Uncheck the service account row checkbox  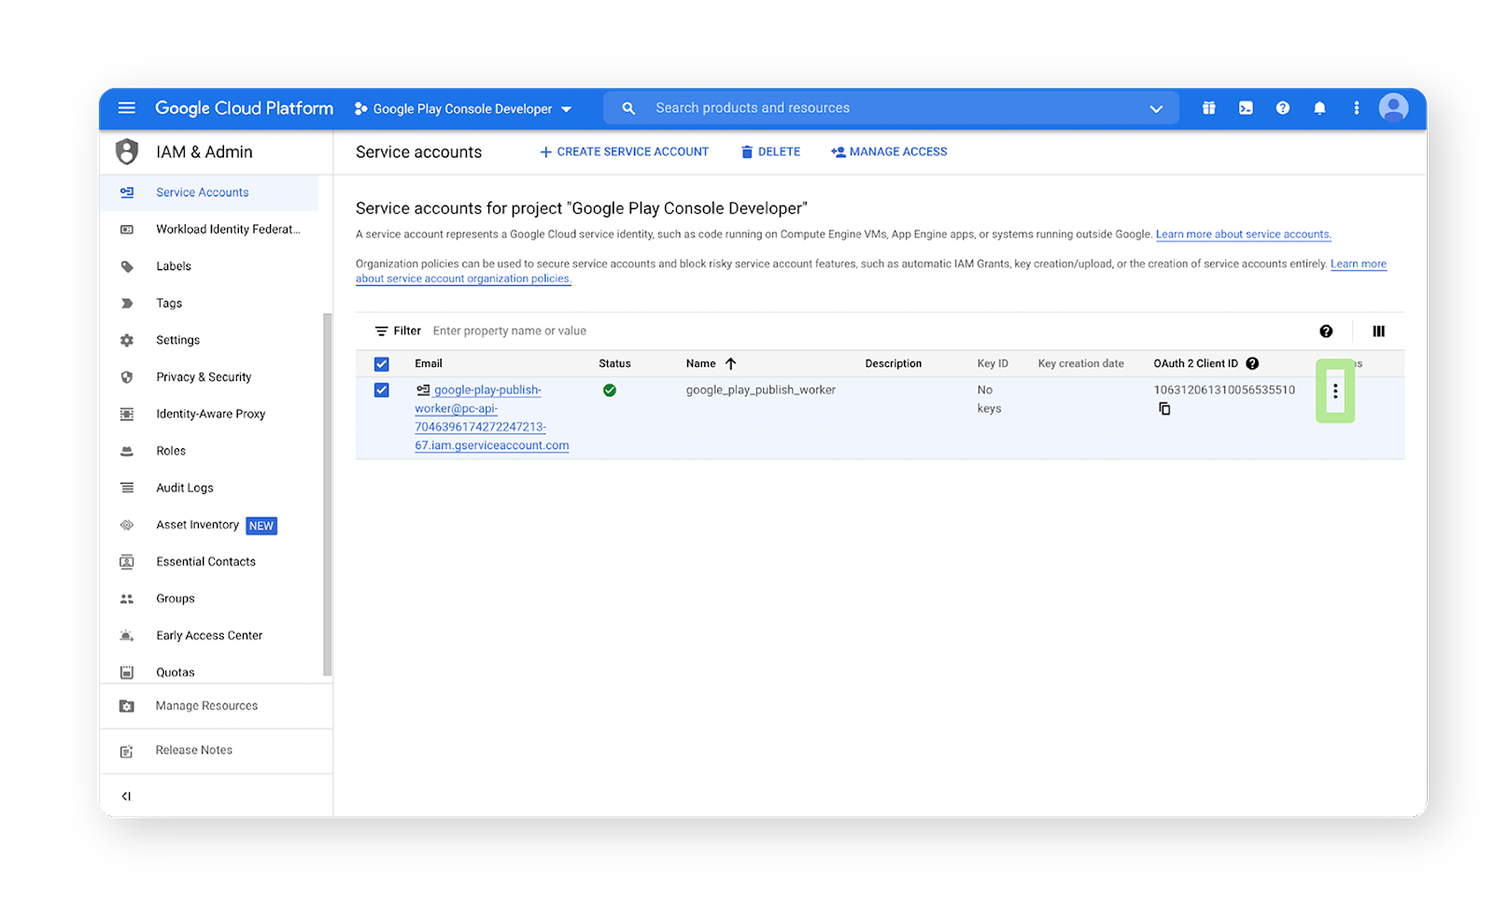coord(381,389)
